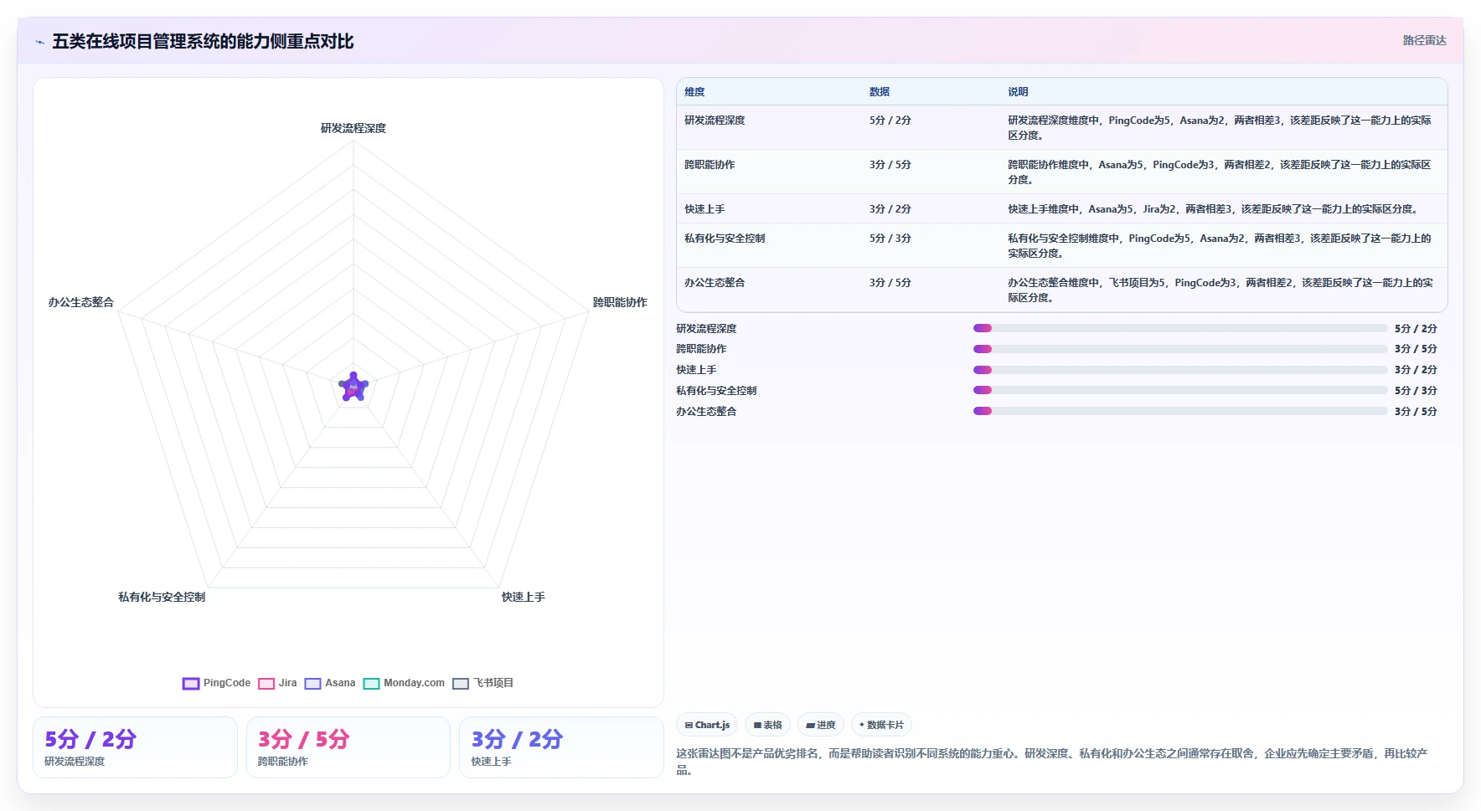Click the 快速上手维度 description text in table

tap(1214, 209)
